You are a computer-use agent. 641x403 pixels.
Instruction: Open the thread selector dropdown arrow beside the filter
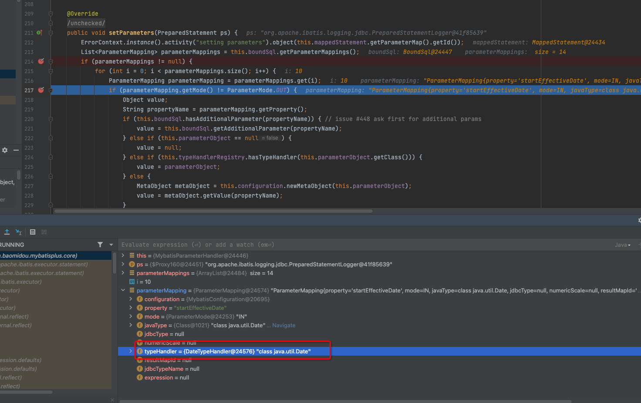click(x=111, y=245)
